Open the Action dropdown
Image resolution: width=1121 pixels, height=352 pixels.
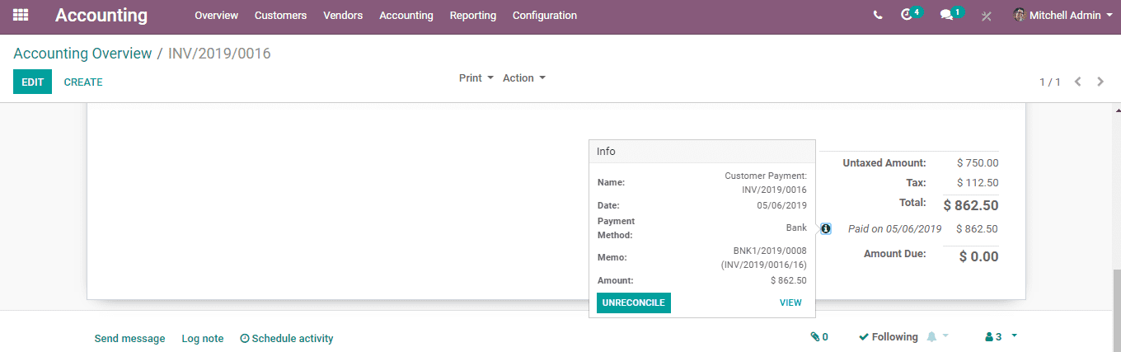tap(524, 77)
